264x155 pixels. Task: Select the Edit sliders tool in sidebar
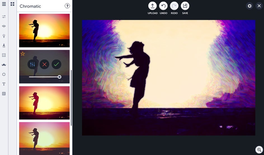click(x=4, y=17)
